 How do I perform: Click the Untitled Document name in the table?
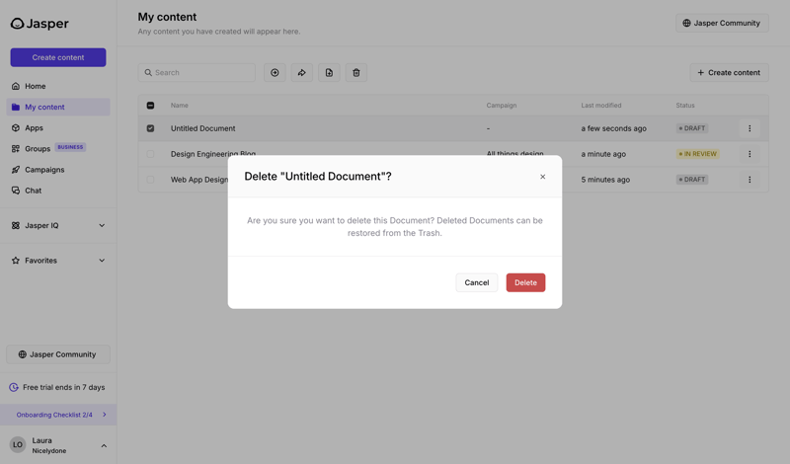pos(203,128)
